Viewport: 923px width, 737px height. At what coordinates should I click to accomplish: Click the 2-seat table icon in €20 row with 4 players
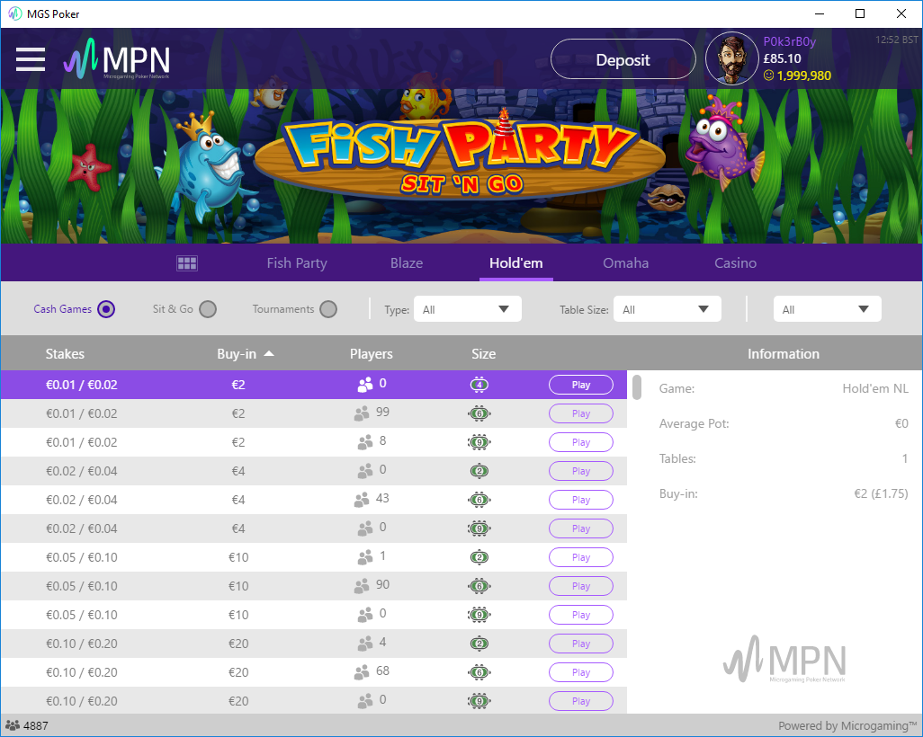[479, 644]
